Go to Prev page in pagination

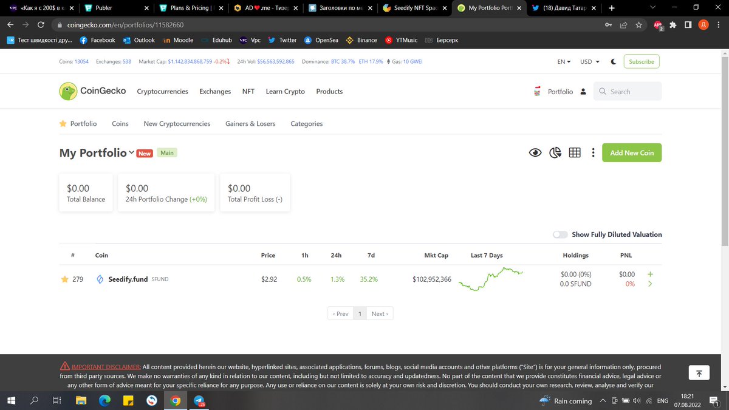pos(340,314)
